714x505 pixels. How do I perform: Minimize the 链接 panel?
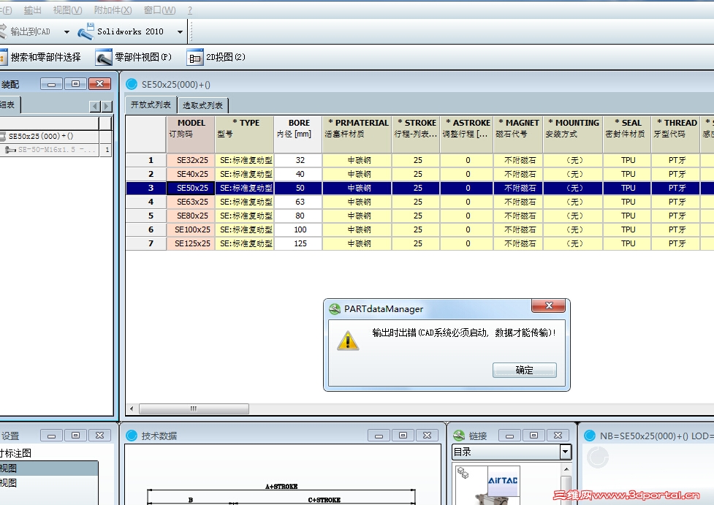click(x=509, y=436)
